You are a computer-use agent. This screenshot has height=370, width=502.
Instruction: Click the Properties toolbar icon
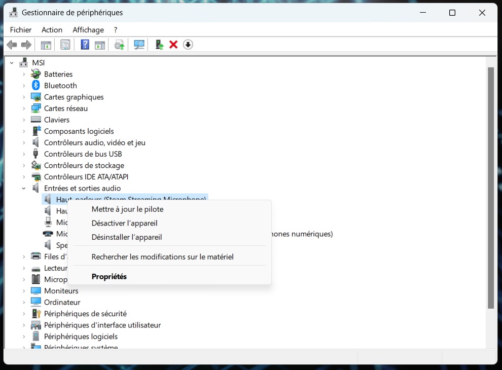point(65,45)
